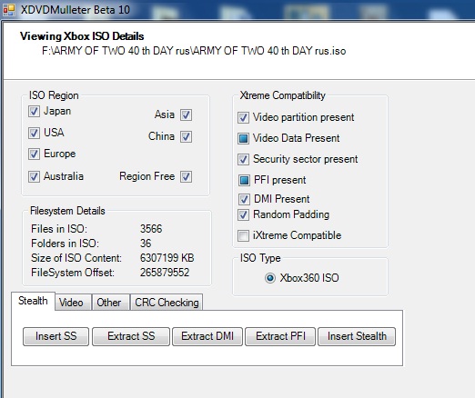Open the CRC Checking tab
Viewport: 475px width, 398px height.
(167, 303)
